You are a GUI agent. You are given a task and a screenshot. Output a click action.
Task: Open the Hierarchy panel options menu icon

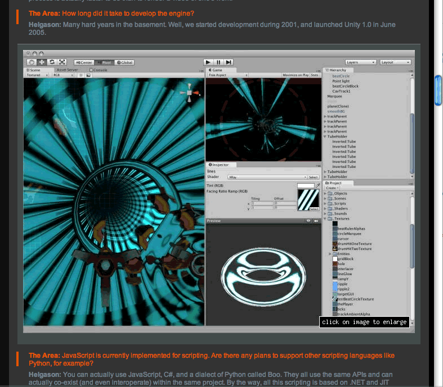pos(410,70)
